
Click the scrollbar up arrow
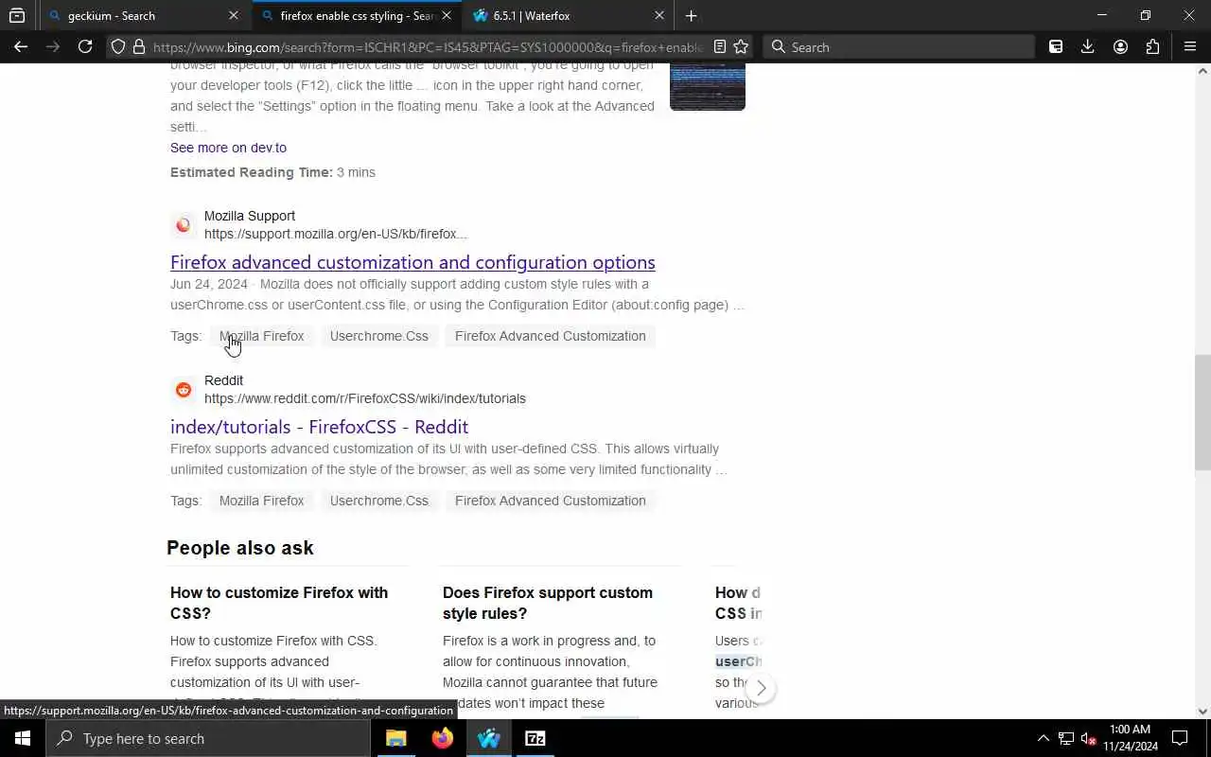[1202, 71]
